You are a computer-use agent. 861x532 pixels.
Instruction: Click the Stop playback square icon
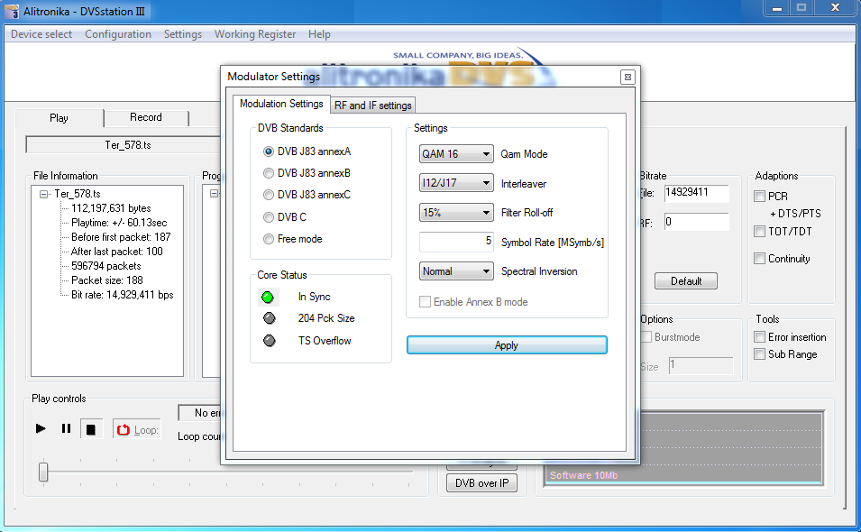tap(91, 429)
